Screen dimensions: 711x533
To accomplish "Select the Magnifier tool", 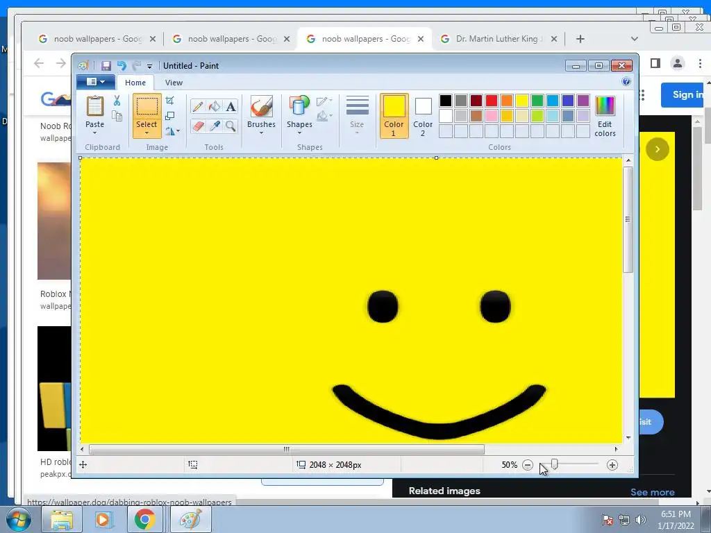I will click(x=231, y=126).
